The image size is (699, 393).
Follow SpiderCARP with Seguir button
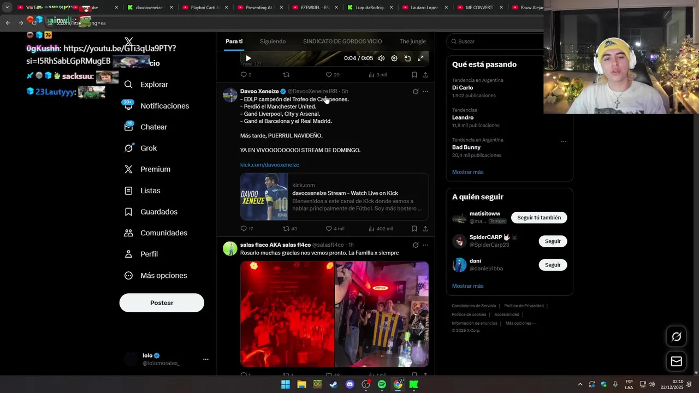(x=553, y=241)
